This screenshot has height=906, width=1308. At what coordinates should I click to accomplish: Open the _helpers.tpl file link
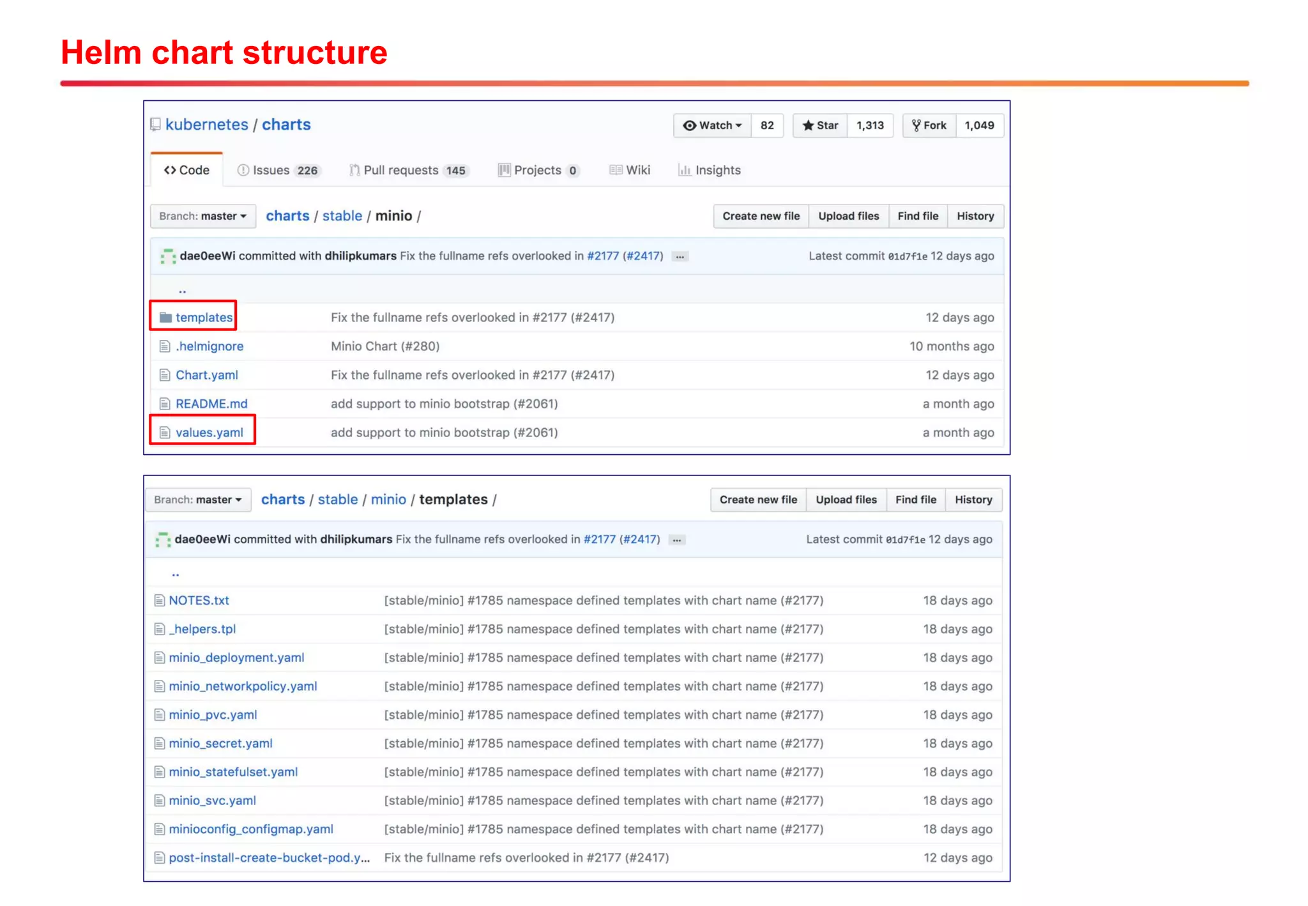[202, 629]
